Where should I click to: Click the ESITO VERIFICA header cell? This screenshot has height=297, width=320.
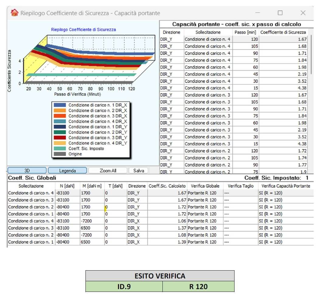click(x=160, y=276)
